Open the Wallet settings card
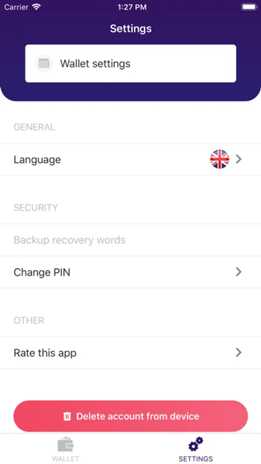 (131, 63)
